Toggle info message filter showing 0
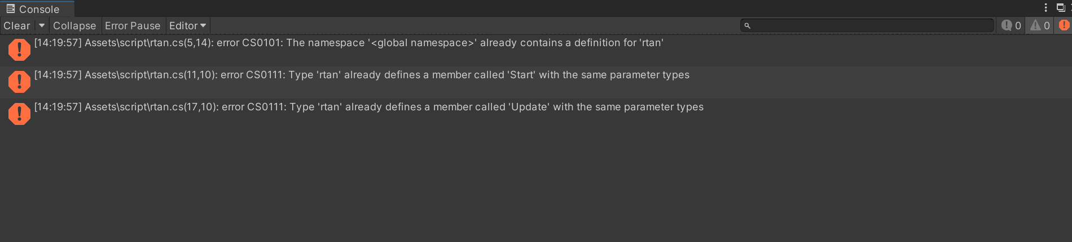Viewport: 1072px width, 242px height. click(1011, 25)
